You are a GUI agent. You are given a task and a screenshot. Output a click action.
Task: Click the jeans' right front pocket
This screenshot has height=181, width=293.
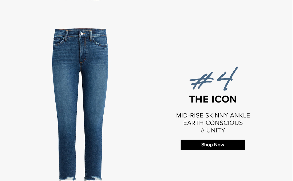100,42
